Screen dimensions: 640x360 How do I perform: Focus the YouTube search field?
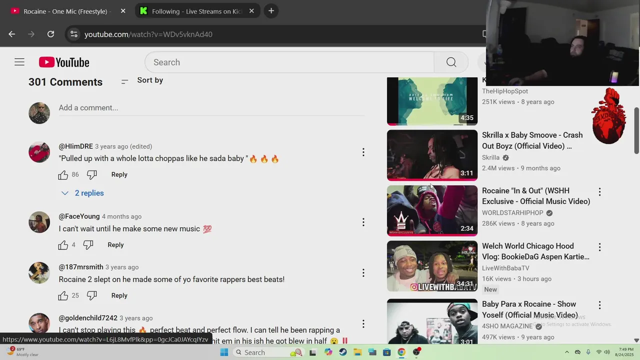pyautogui.click(x=289, y=62)
